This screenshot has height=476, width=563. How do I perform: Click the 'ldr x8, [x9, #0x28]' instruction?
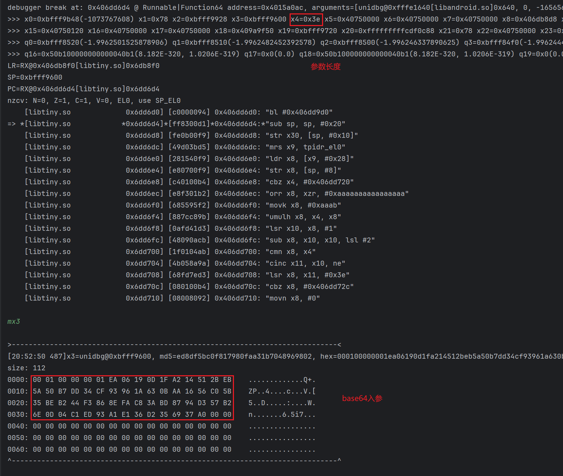click(x=310, y=159)
